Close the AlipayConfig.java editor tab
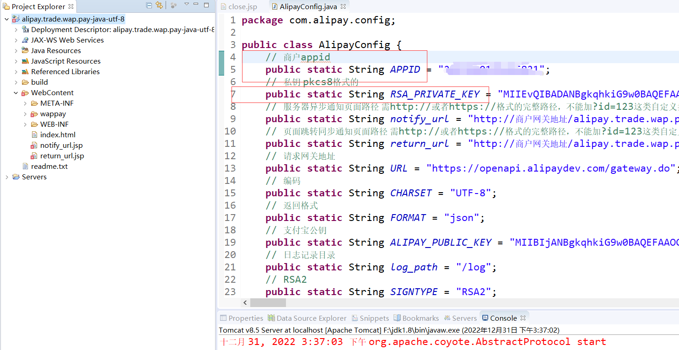 coord(343,6)
